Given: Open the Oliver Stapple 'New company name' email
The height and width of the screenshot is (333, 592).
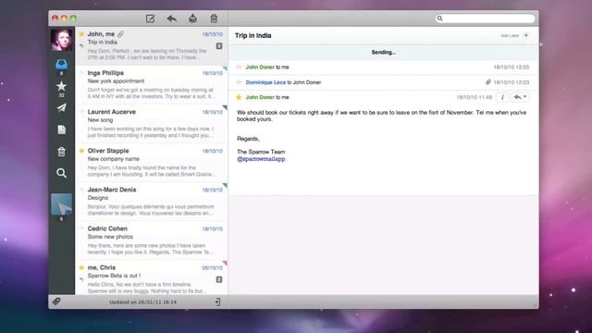Looking at the screenshot, I should 152,163.
